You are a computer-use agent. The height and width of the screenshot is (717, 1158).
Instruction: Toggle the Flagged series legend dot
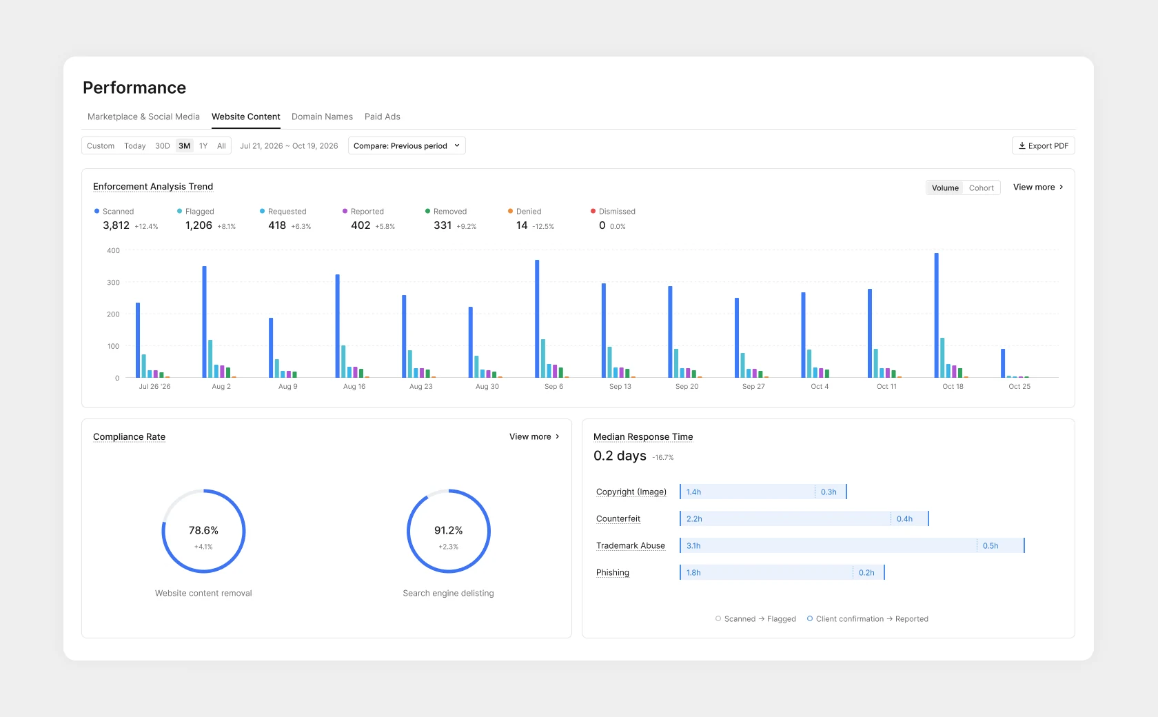tap(180, 211)
